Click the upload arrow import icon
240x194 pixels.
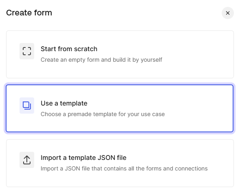click(x=27, y=160)
